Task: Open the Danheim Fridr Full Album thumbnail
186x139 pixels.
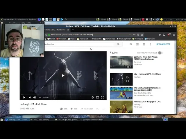Action: (x=121, y=62)
